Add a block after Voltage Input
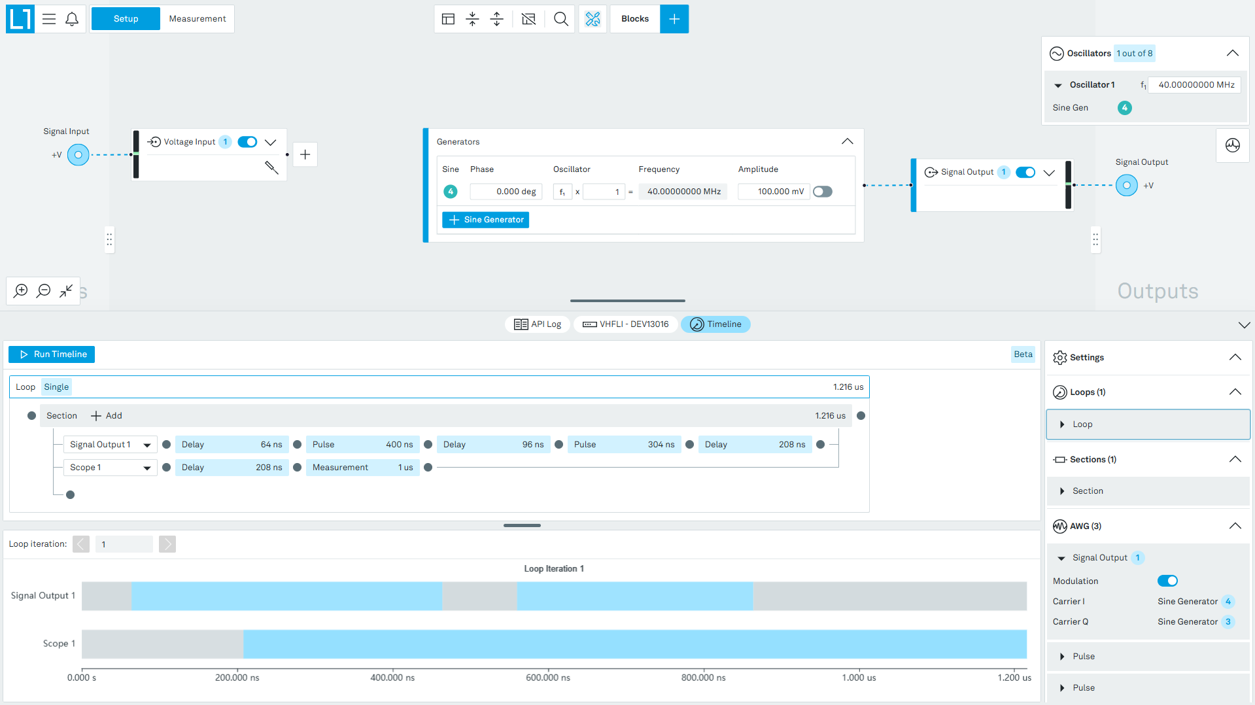 pos(305,155)
